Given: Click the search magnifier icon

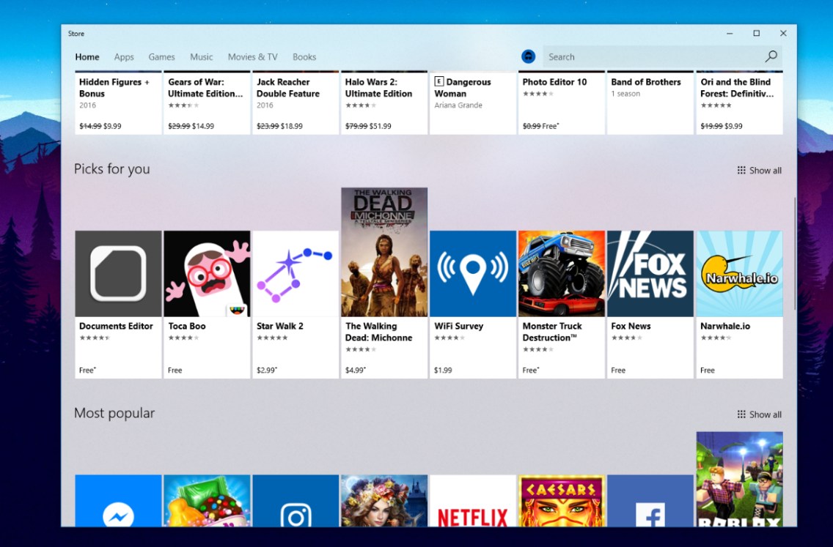Looking at the screenshot, I should [x=771, y=56].
